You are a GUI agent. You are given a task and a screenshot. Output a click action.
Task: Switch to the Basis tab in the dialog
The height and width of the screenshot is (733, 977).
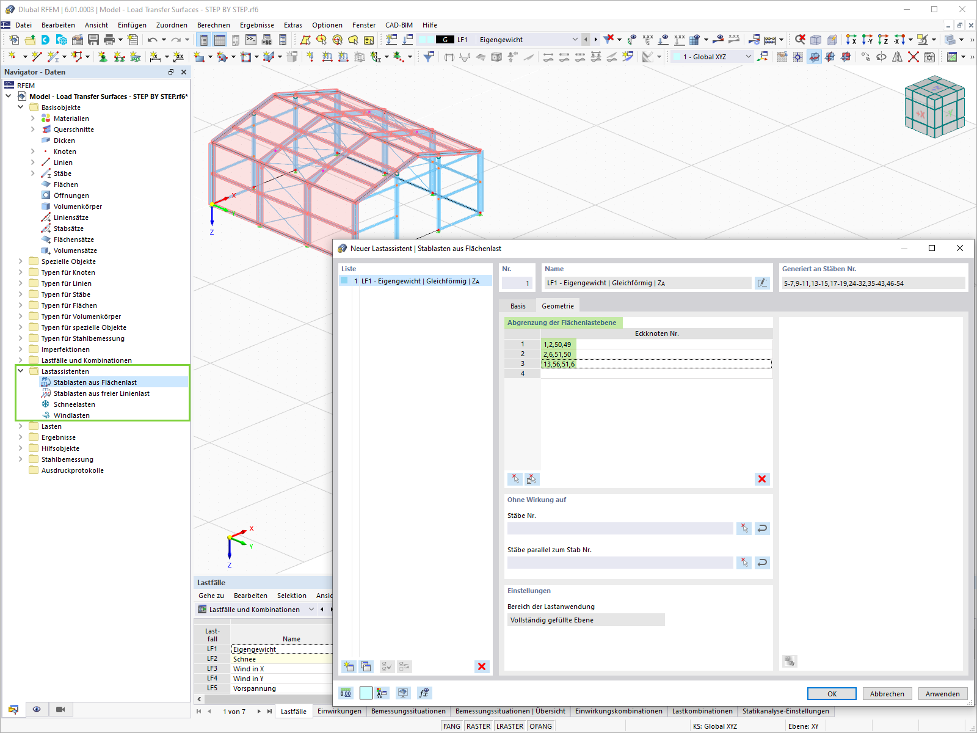[x=518, y=305]
